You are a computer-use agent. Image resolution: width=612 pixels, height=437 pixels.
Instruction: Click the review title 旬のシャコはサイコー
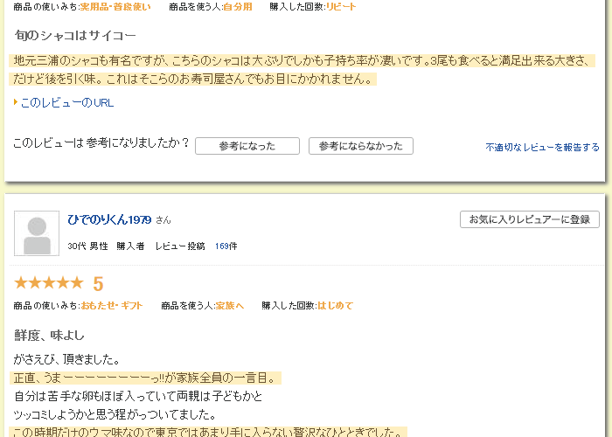75,36
